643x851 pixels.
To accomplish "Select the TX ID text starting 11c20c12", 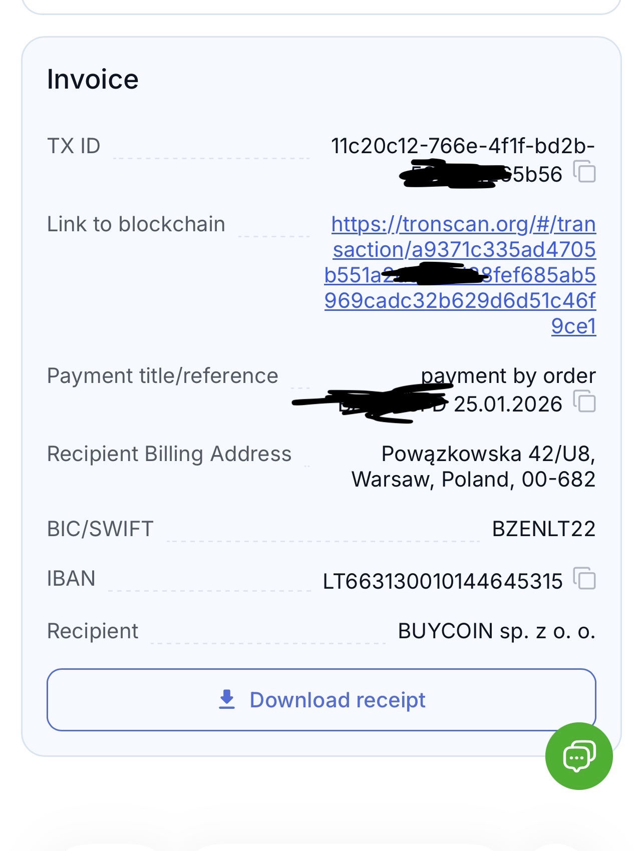I will (462, 146).
